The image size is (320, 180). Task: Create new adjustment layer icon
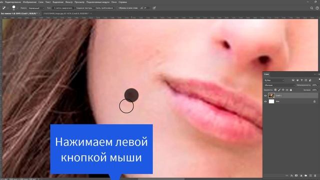pyautogui.click(x=301, y=175)
